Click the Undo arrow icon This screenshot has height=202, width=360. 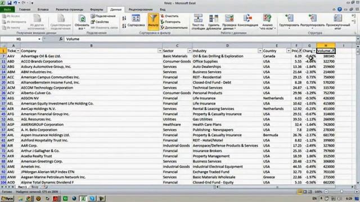(x=15, y=3)
